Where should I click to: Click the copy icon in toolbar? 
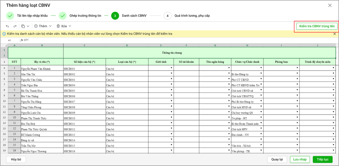tap(23, 26)
